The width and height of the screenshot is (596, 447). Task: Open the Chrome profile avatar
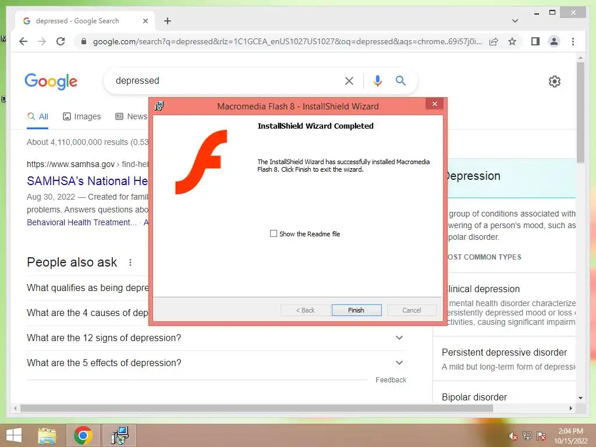pos(554,41)
